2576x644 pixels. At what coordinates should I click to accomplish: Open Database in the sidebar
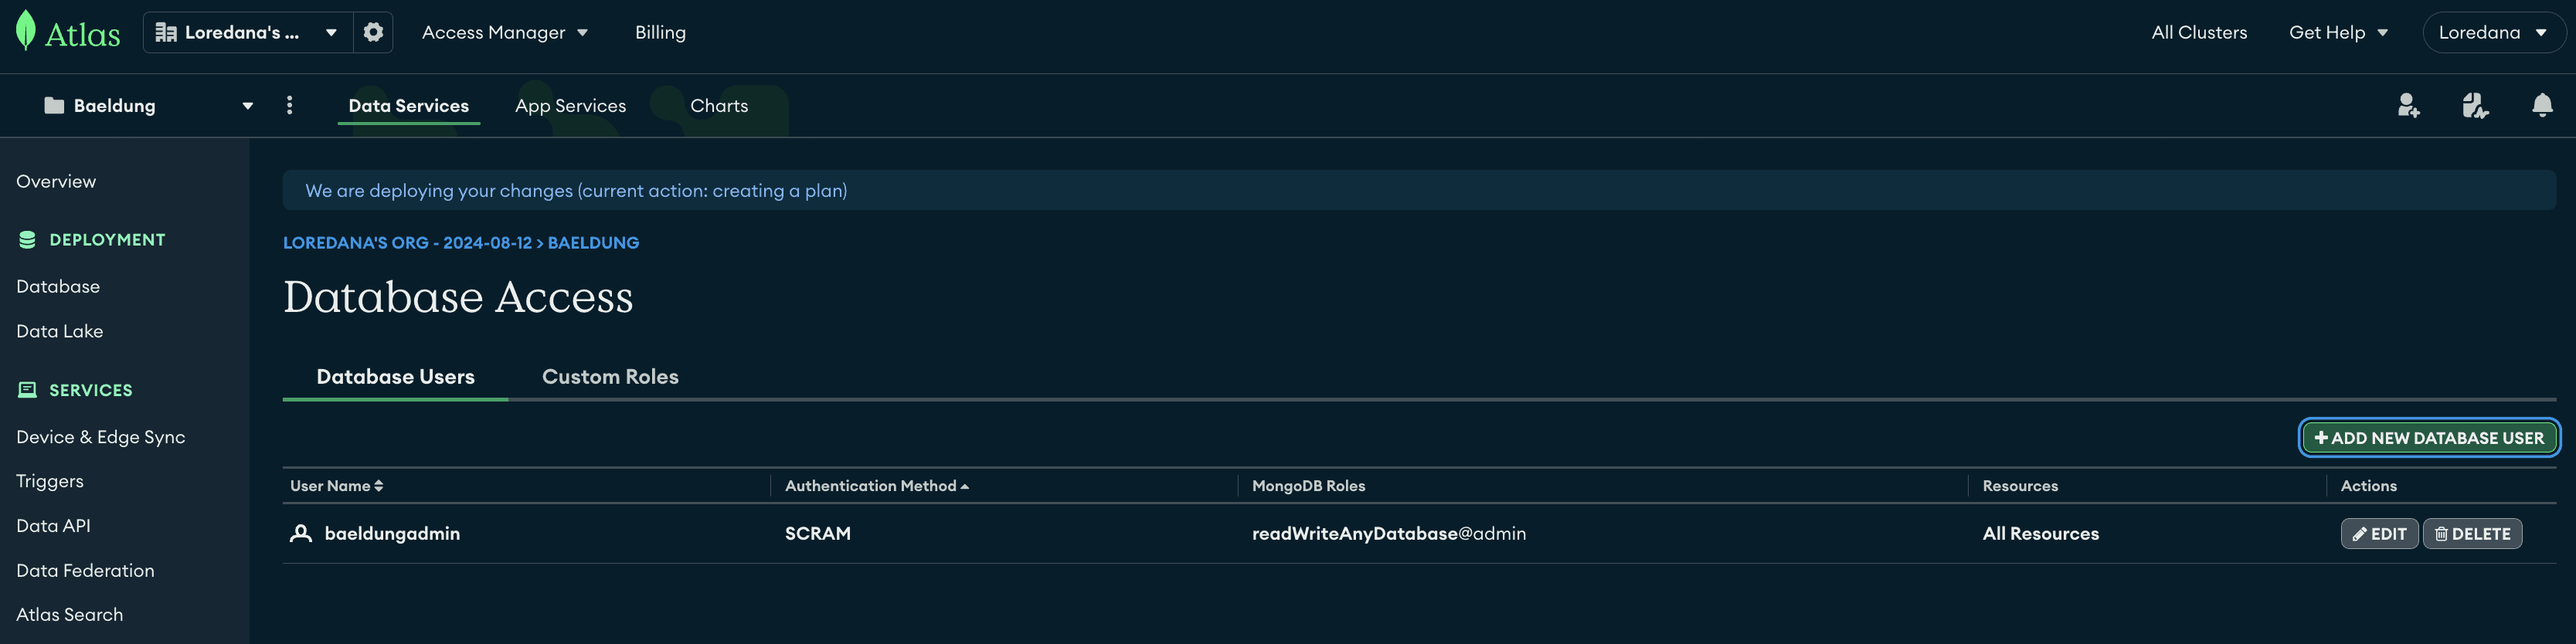point(58,286)
